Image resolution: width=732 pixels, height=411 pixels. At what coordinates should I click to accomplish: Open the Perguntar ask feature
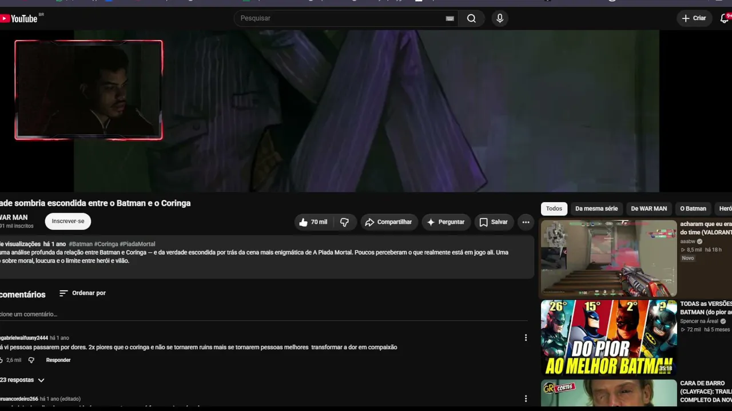[446, 222]
